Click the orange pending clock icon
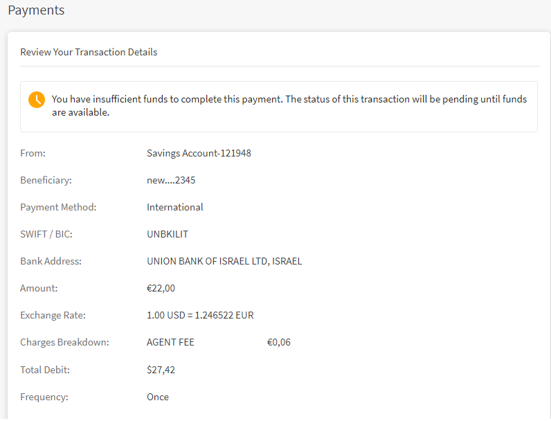The image size is (551, 421). tap(37, 100)
